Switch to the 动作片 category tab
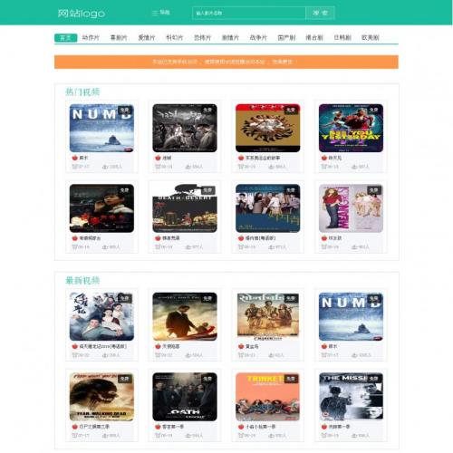The width and height of the screenshot is (453, 453). [x=91, y=38]
